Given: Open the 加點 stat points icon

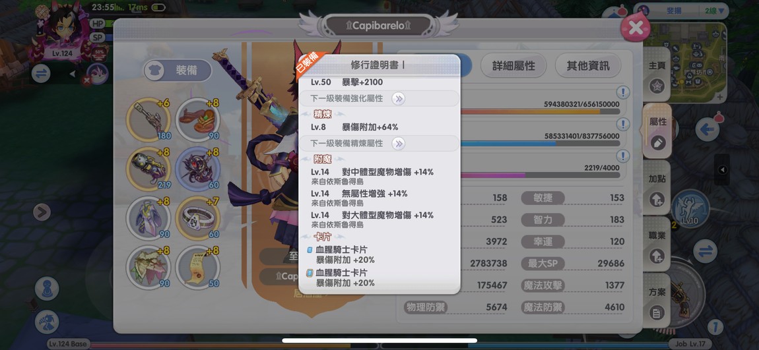Looking at the screenshot, I should [657, 199].
